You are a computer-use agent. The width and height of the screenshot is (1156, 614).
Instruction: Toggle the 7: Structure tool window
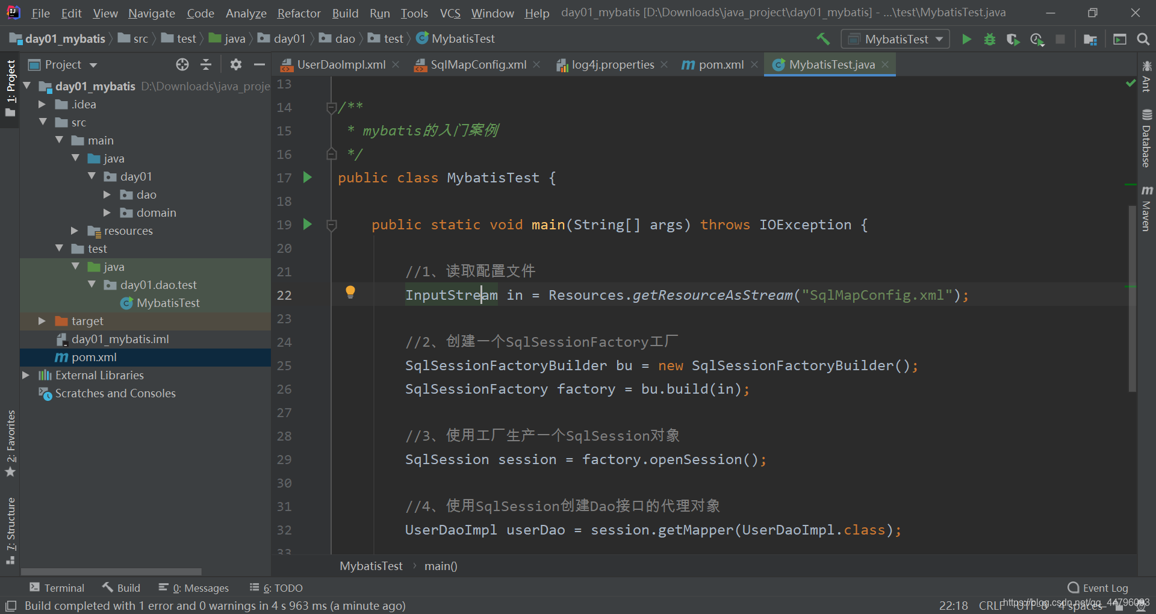pos(10,531)
